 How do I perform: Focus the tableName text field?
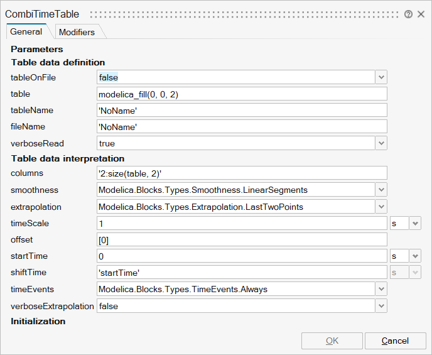click(242, 111)
